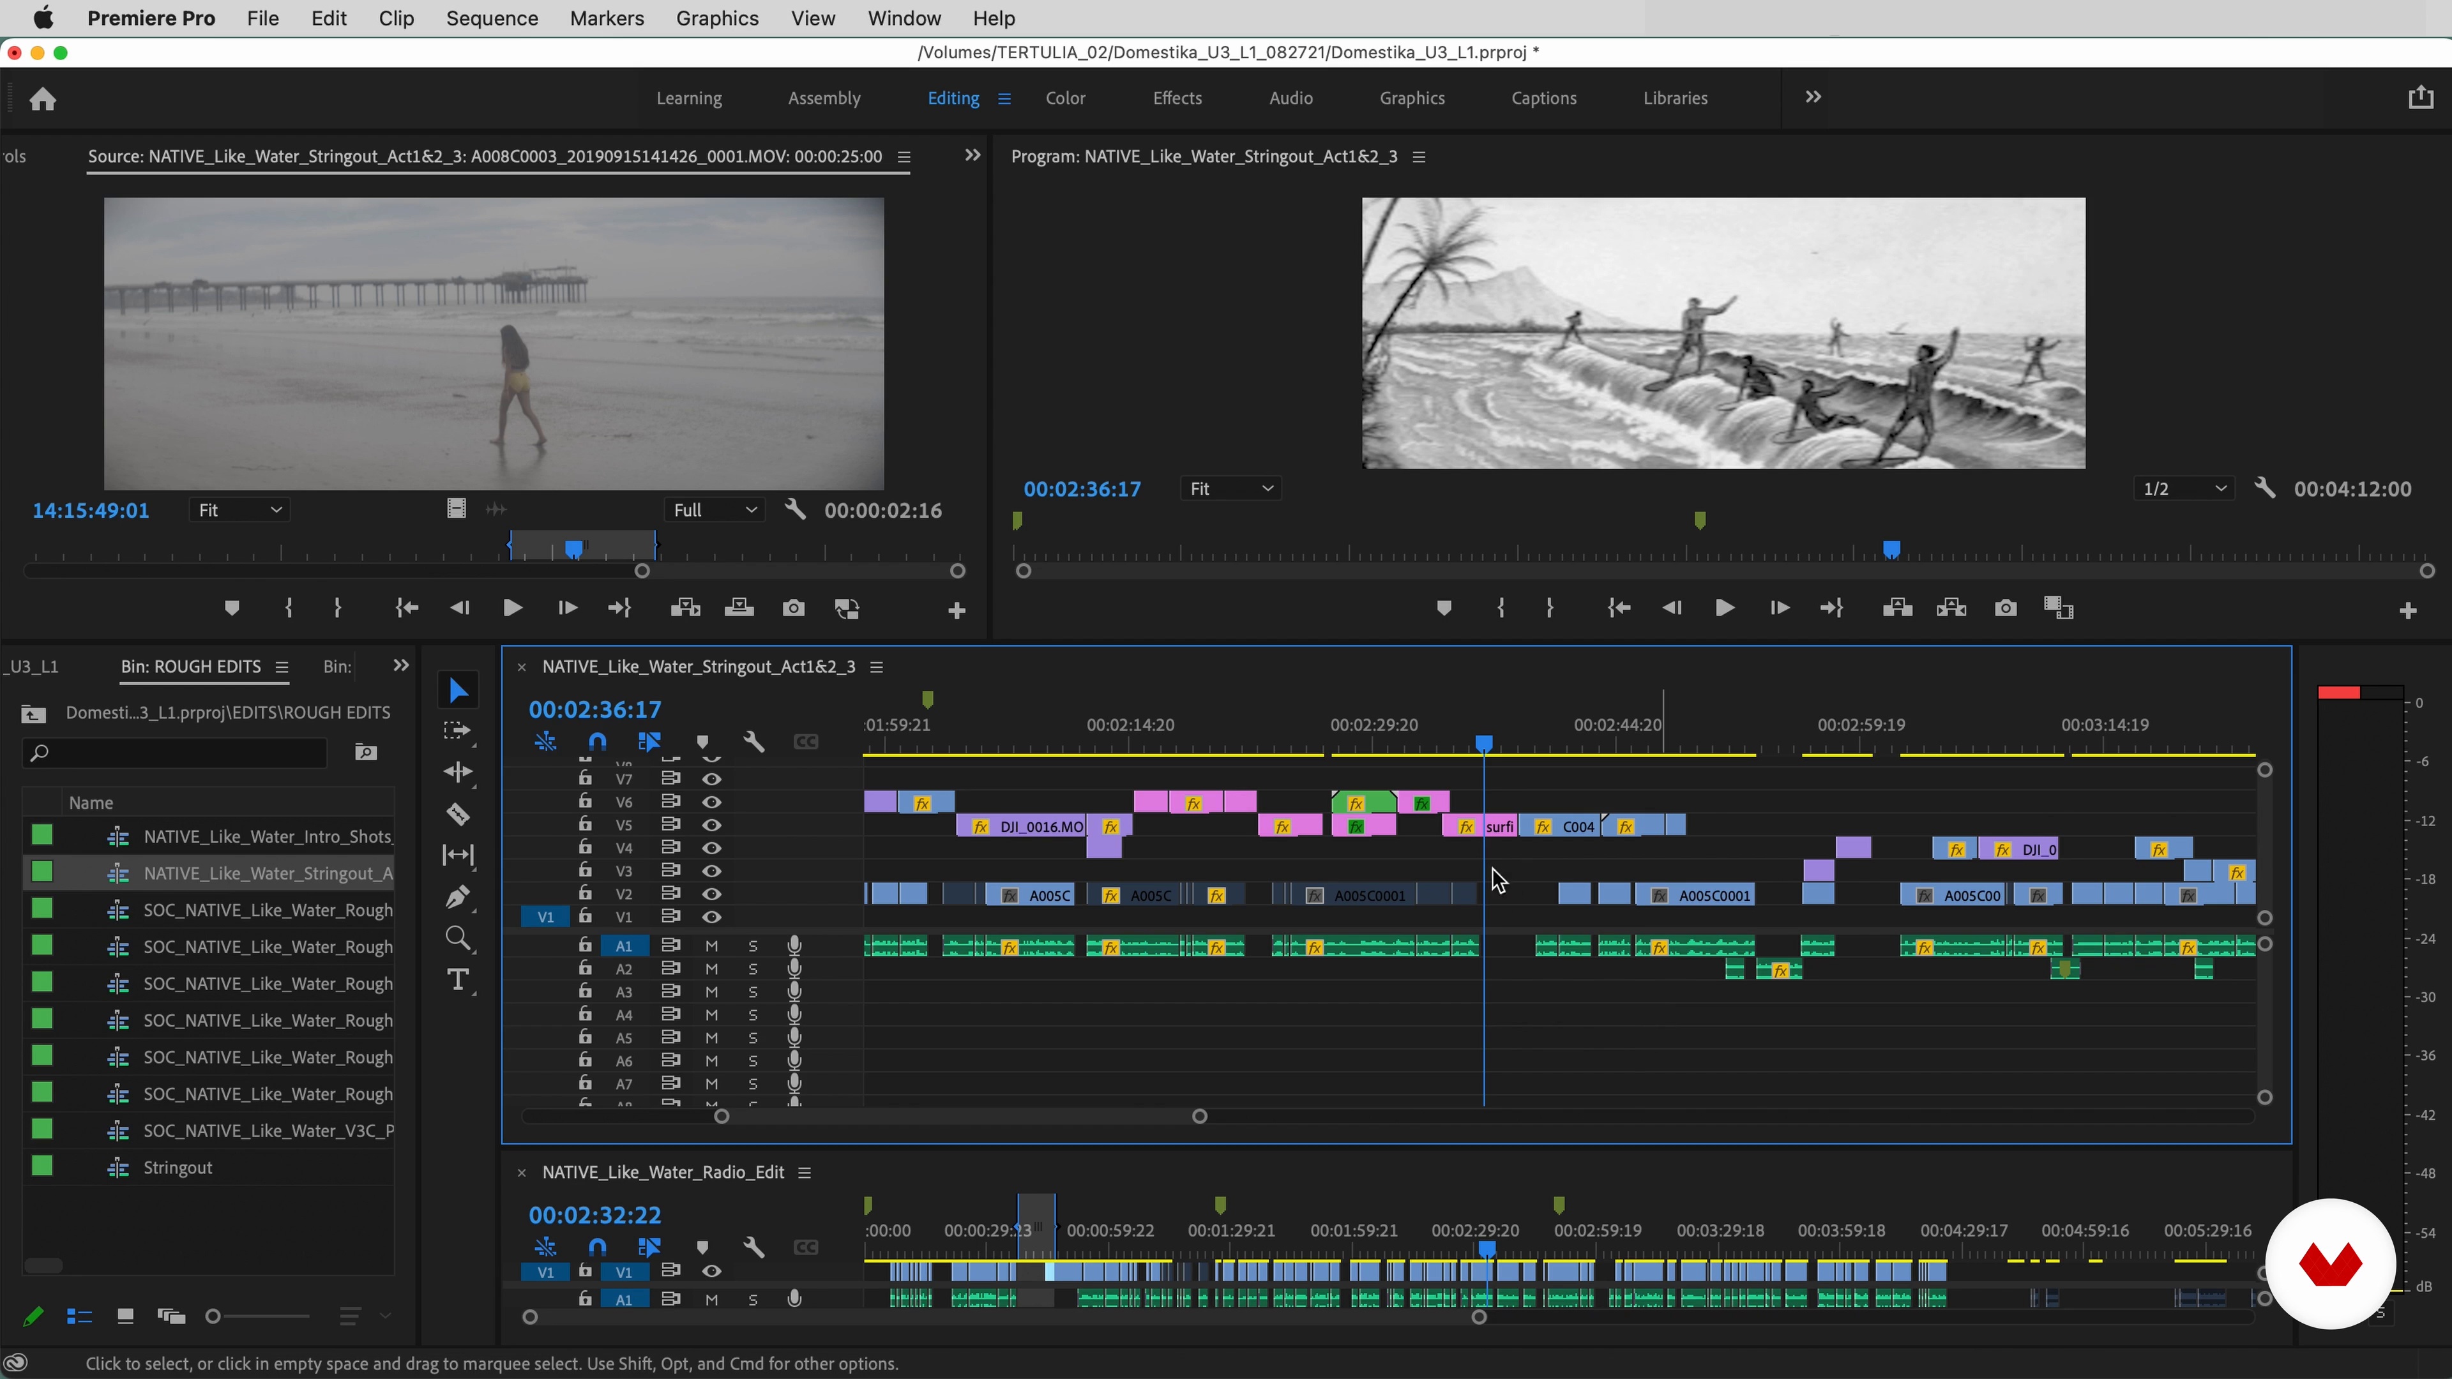Open Program monitor button editor plus
This screenshot has height=1379, width=2452.
(2407, 610)
